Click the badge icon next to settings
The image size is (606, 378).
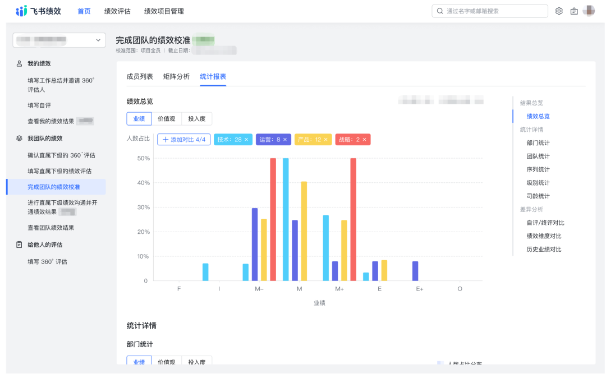coord(574,11)
